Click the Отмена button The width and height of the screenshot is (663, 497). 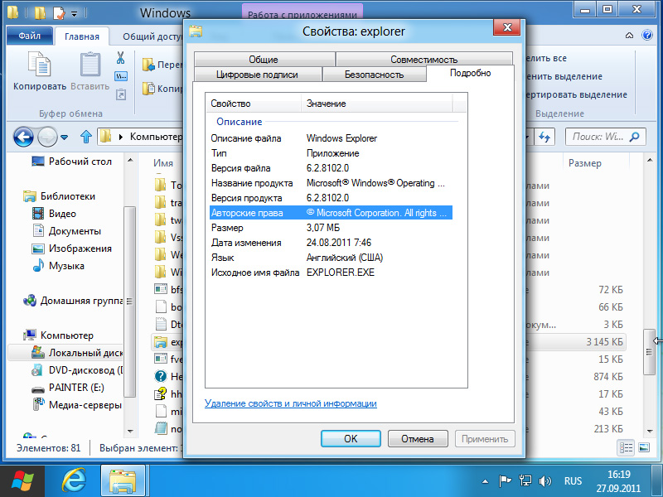point(418,439)
